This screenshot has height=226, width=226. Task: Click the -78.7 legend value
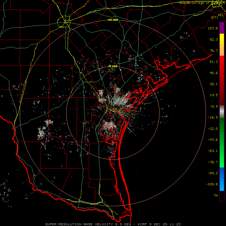[213, 162]
